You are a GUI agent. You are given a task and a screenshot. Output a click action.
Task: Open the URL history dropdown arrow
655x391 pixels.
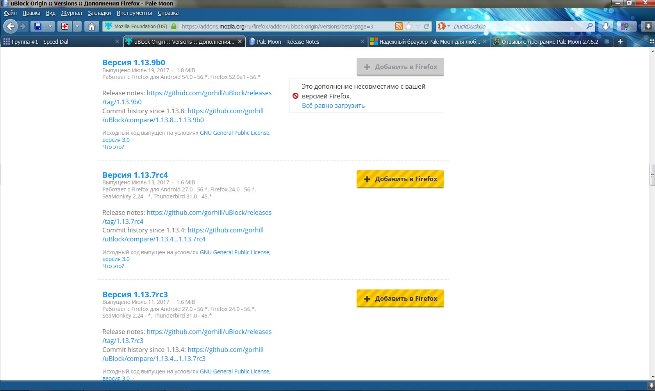pos(418,26)
